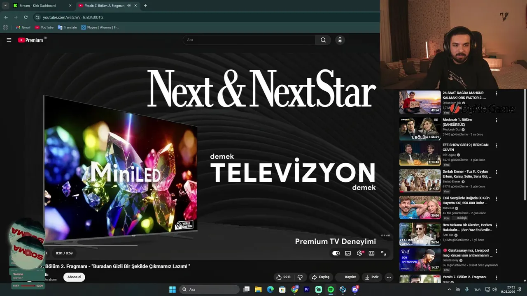This screenshot has width=527, height=296.
Task: Open the YouTube hamburger guide menu
Action: [9, 40]
